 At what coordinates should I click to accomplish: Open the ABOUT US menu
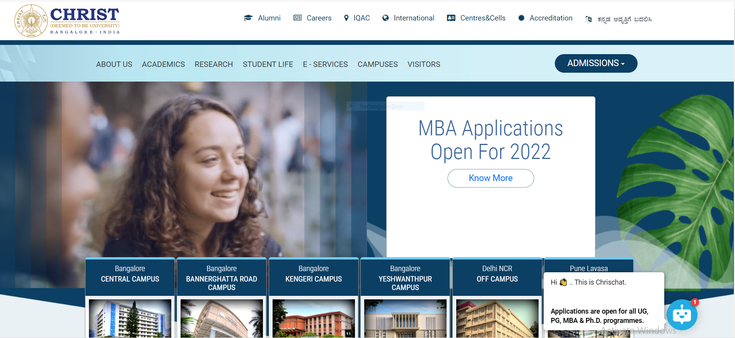tap(114, 64)
